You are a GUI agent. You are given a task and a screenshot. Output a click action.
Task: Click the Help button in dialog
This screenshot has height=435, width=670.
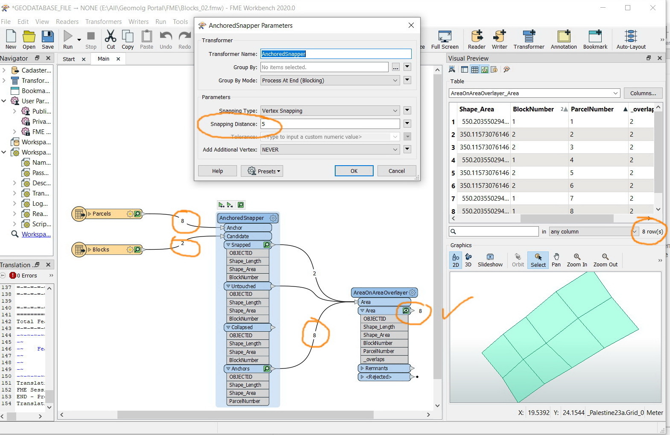(217, 171)
